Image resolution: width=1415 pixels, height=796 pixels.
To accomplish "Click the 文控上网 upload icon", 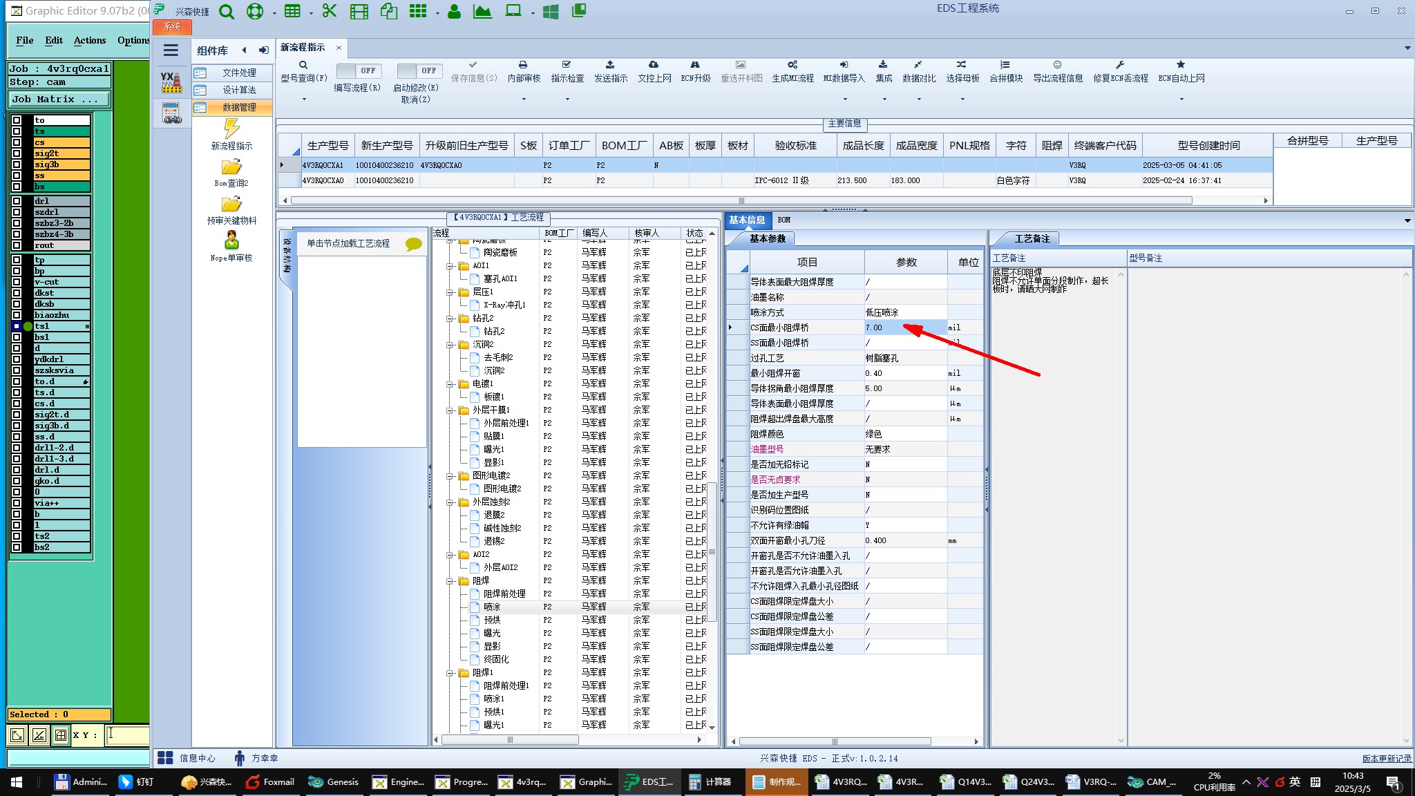I will tap(654, 65).
